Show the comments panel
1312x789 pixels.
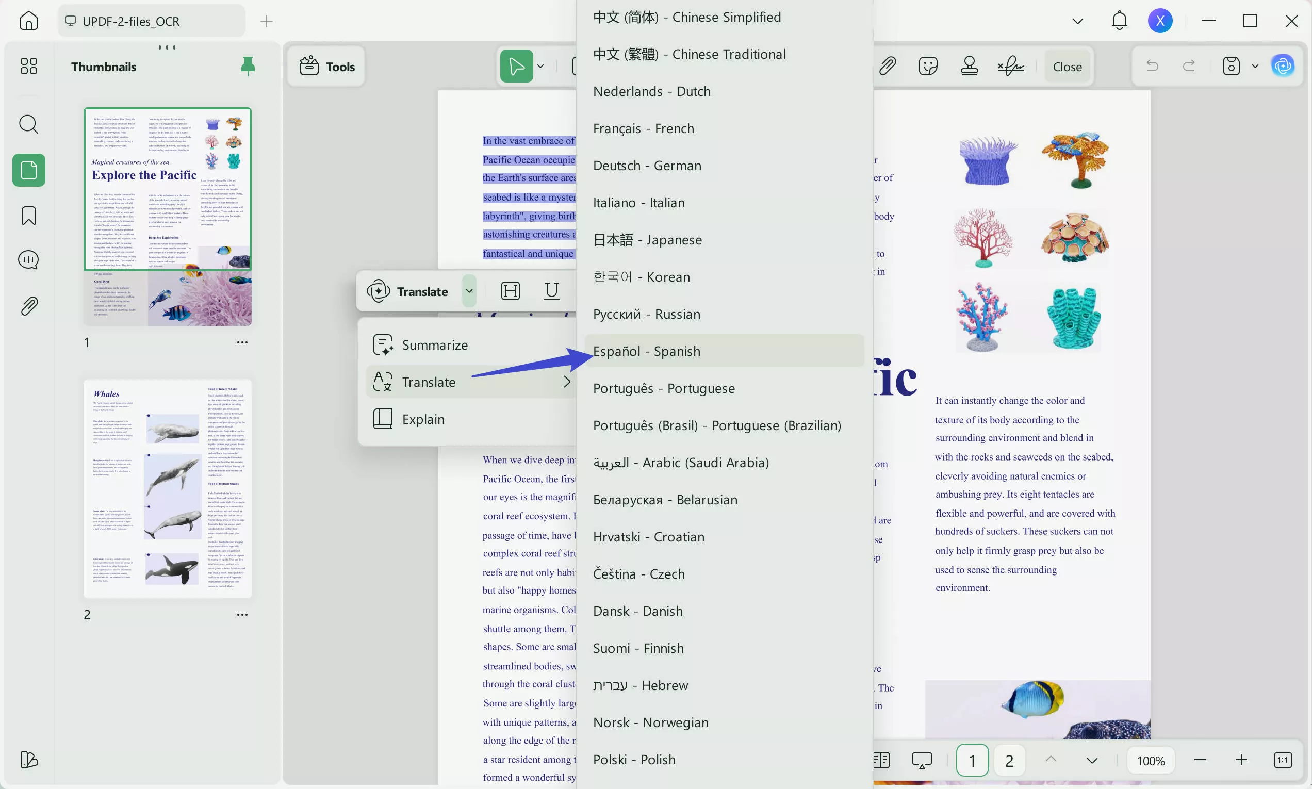(29, 259)
